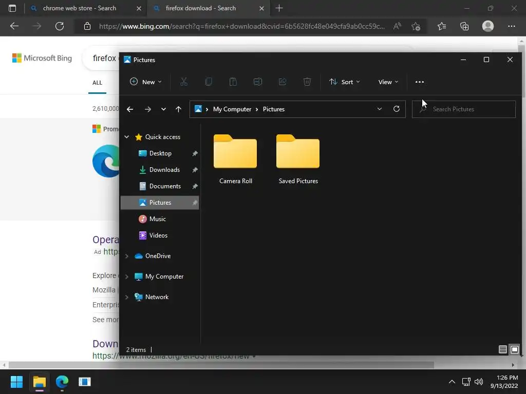This screenshot has width=526, height=394.
Task: Close the firefox download tab
Action: click(261, 8)
